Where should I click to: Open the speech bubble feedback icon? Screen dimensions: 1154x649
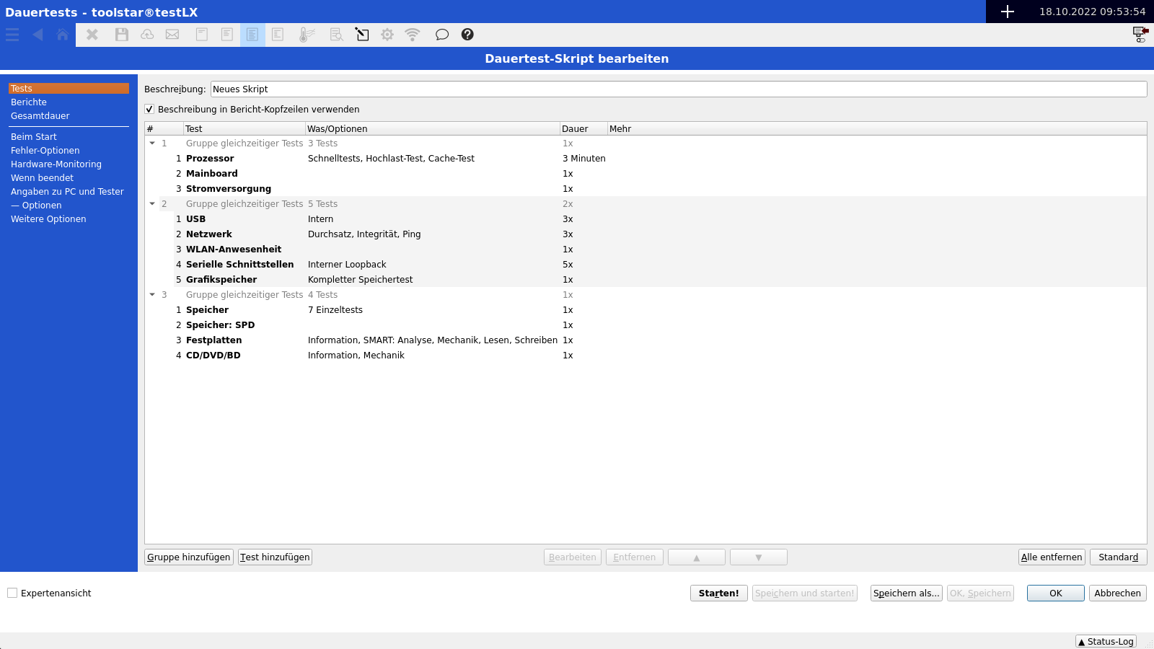click(x=441, y=35)
